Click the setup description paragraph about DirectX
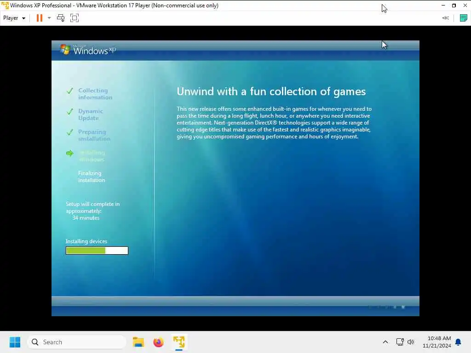The image size is (471, 353). pos(274,123)
